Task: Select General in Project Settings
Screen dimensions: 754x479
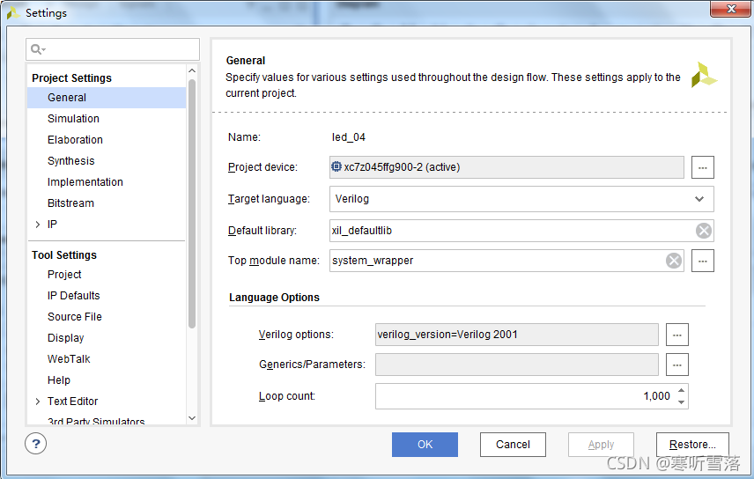Action: click(107, 98)
